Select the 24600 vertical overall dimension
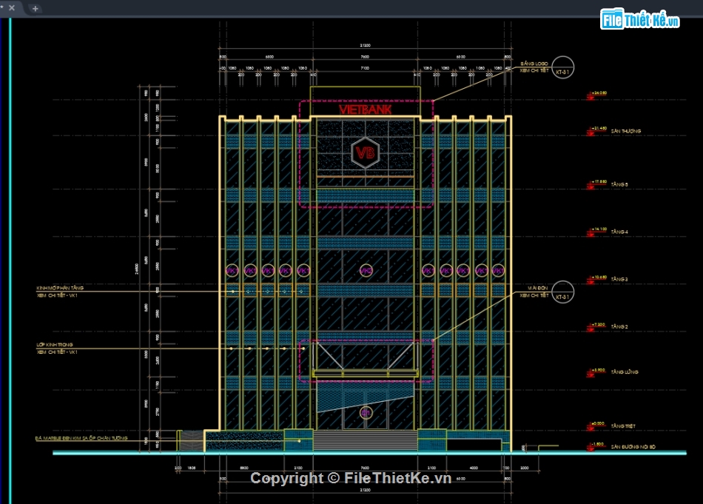Image resolution: width=703 pixels, height=504 pixels. [x=136, y=269]
